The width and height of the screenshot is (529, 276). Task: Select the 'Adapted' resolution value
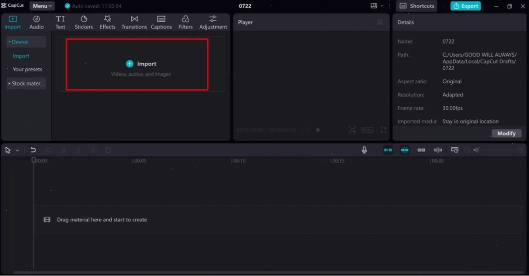[x=453, y=95]
